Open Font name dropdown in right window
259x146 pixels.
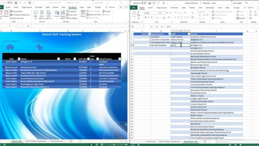[158, 13]
